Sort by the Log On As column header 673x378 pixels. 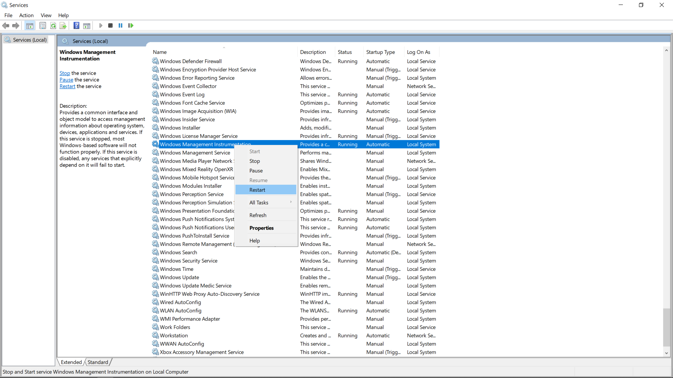[422, 52]
